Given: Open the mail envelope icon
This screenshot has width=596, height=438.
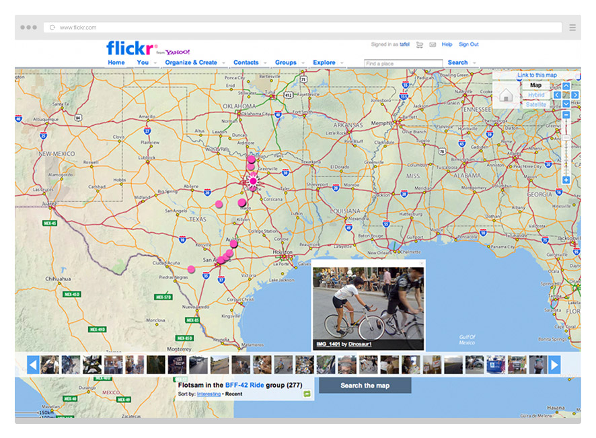Looking at the screenshot, I should (433, 45).
